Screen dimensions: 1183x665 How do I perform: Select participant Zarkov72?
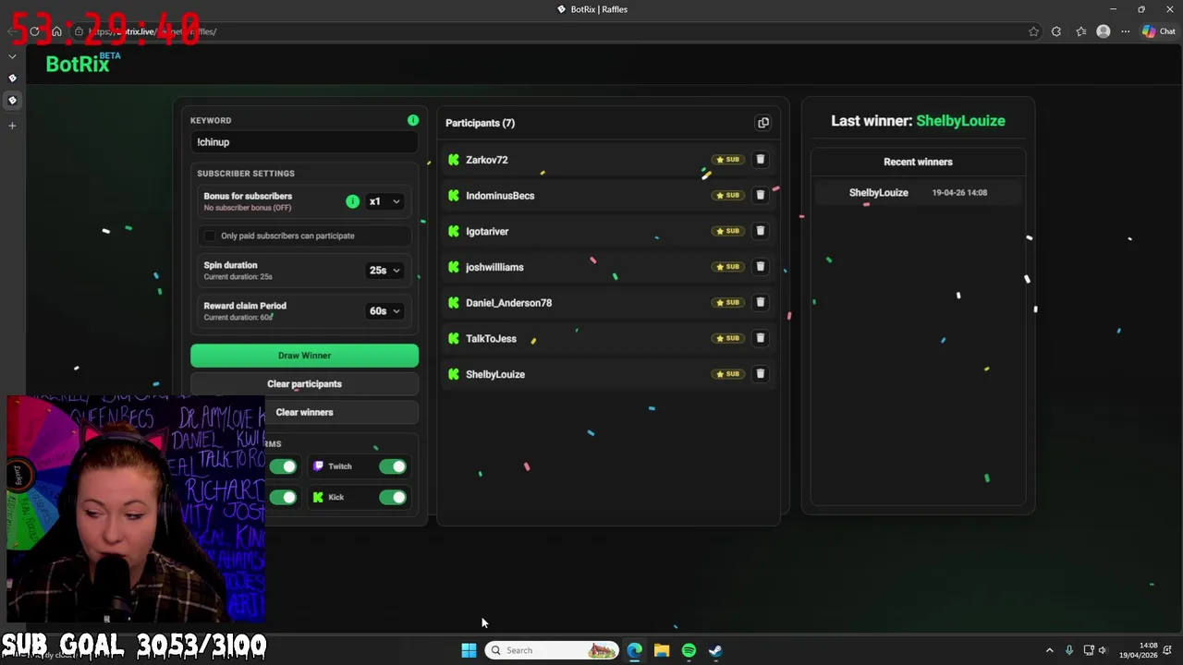tap(487, 160)
